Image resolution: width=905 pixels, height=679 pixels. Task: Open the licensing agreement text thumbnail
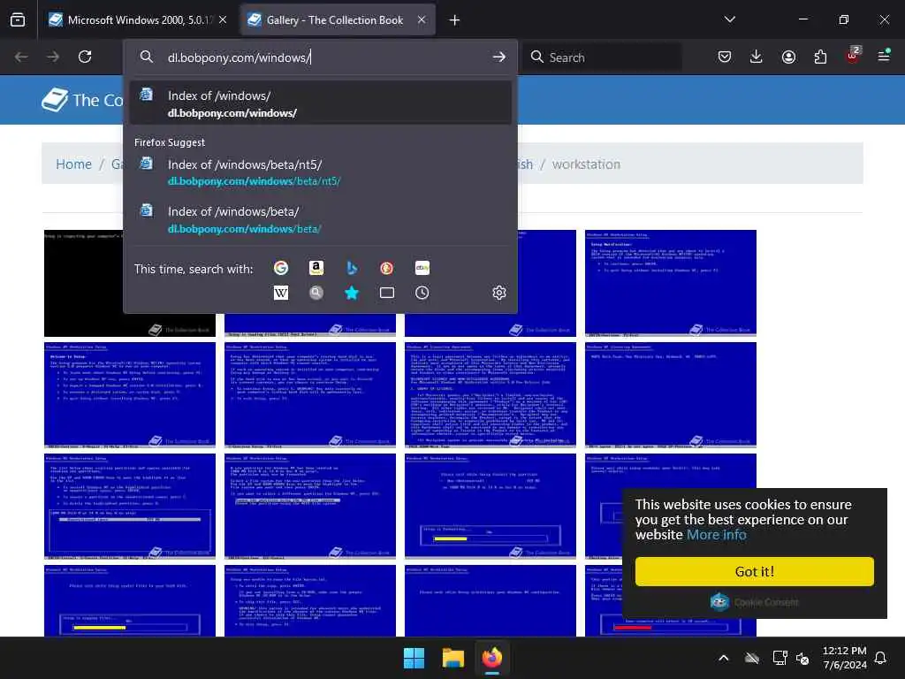coord(490,395)
